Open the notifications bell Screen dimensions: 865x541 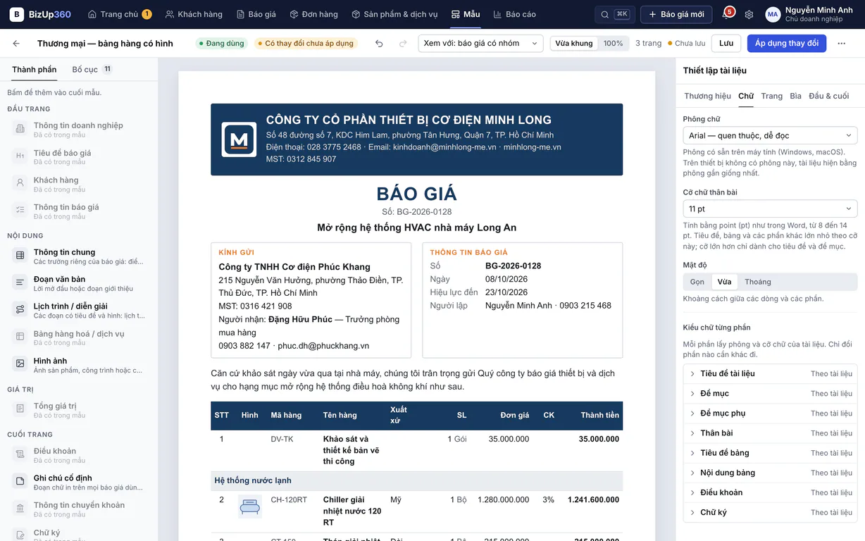[726, 14]
